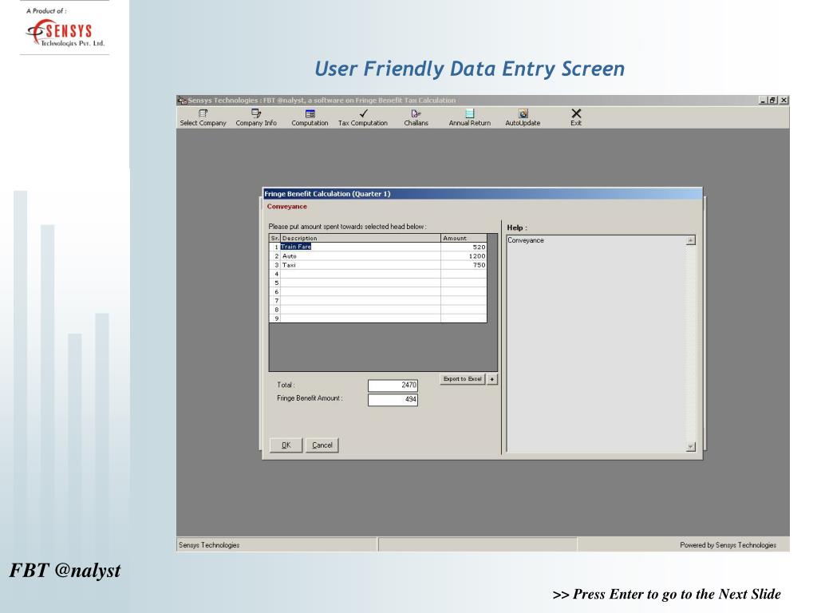Click the Powered by Sensys Technologies status text

pos(728,545)
